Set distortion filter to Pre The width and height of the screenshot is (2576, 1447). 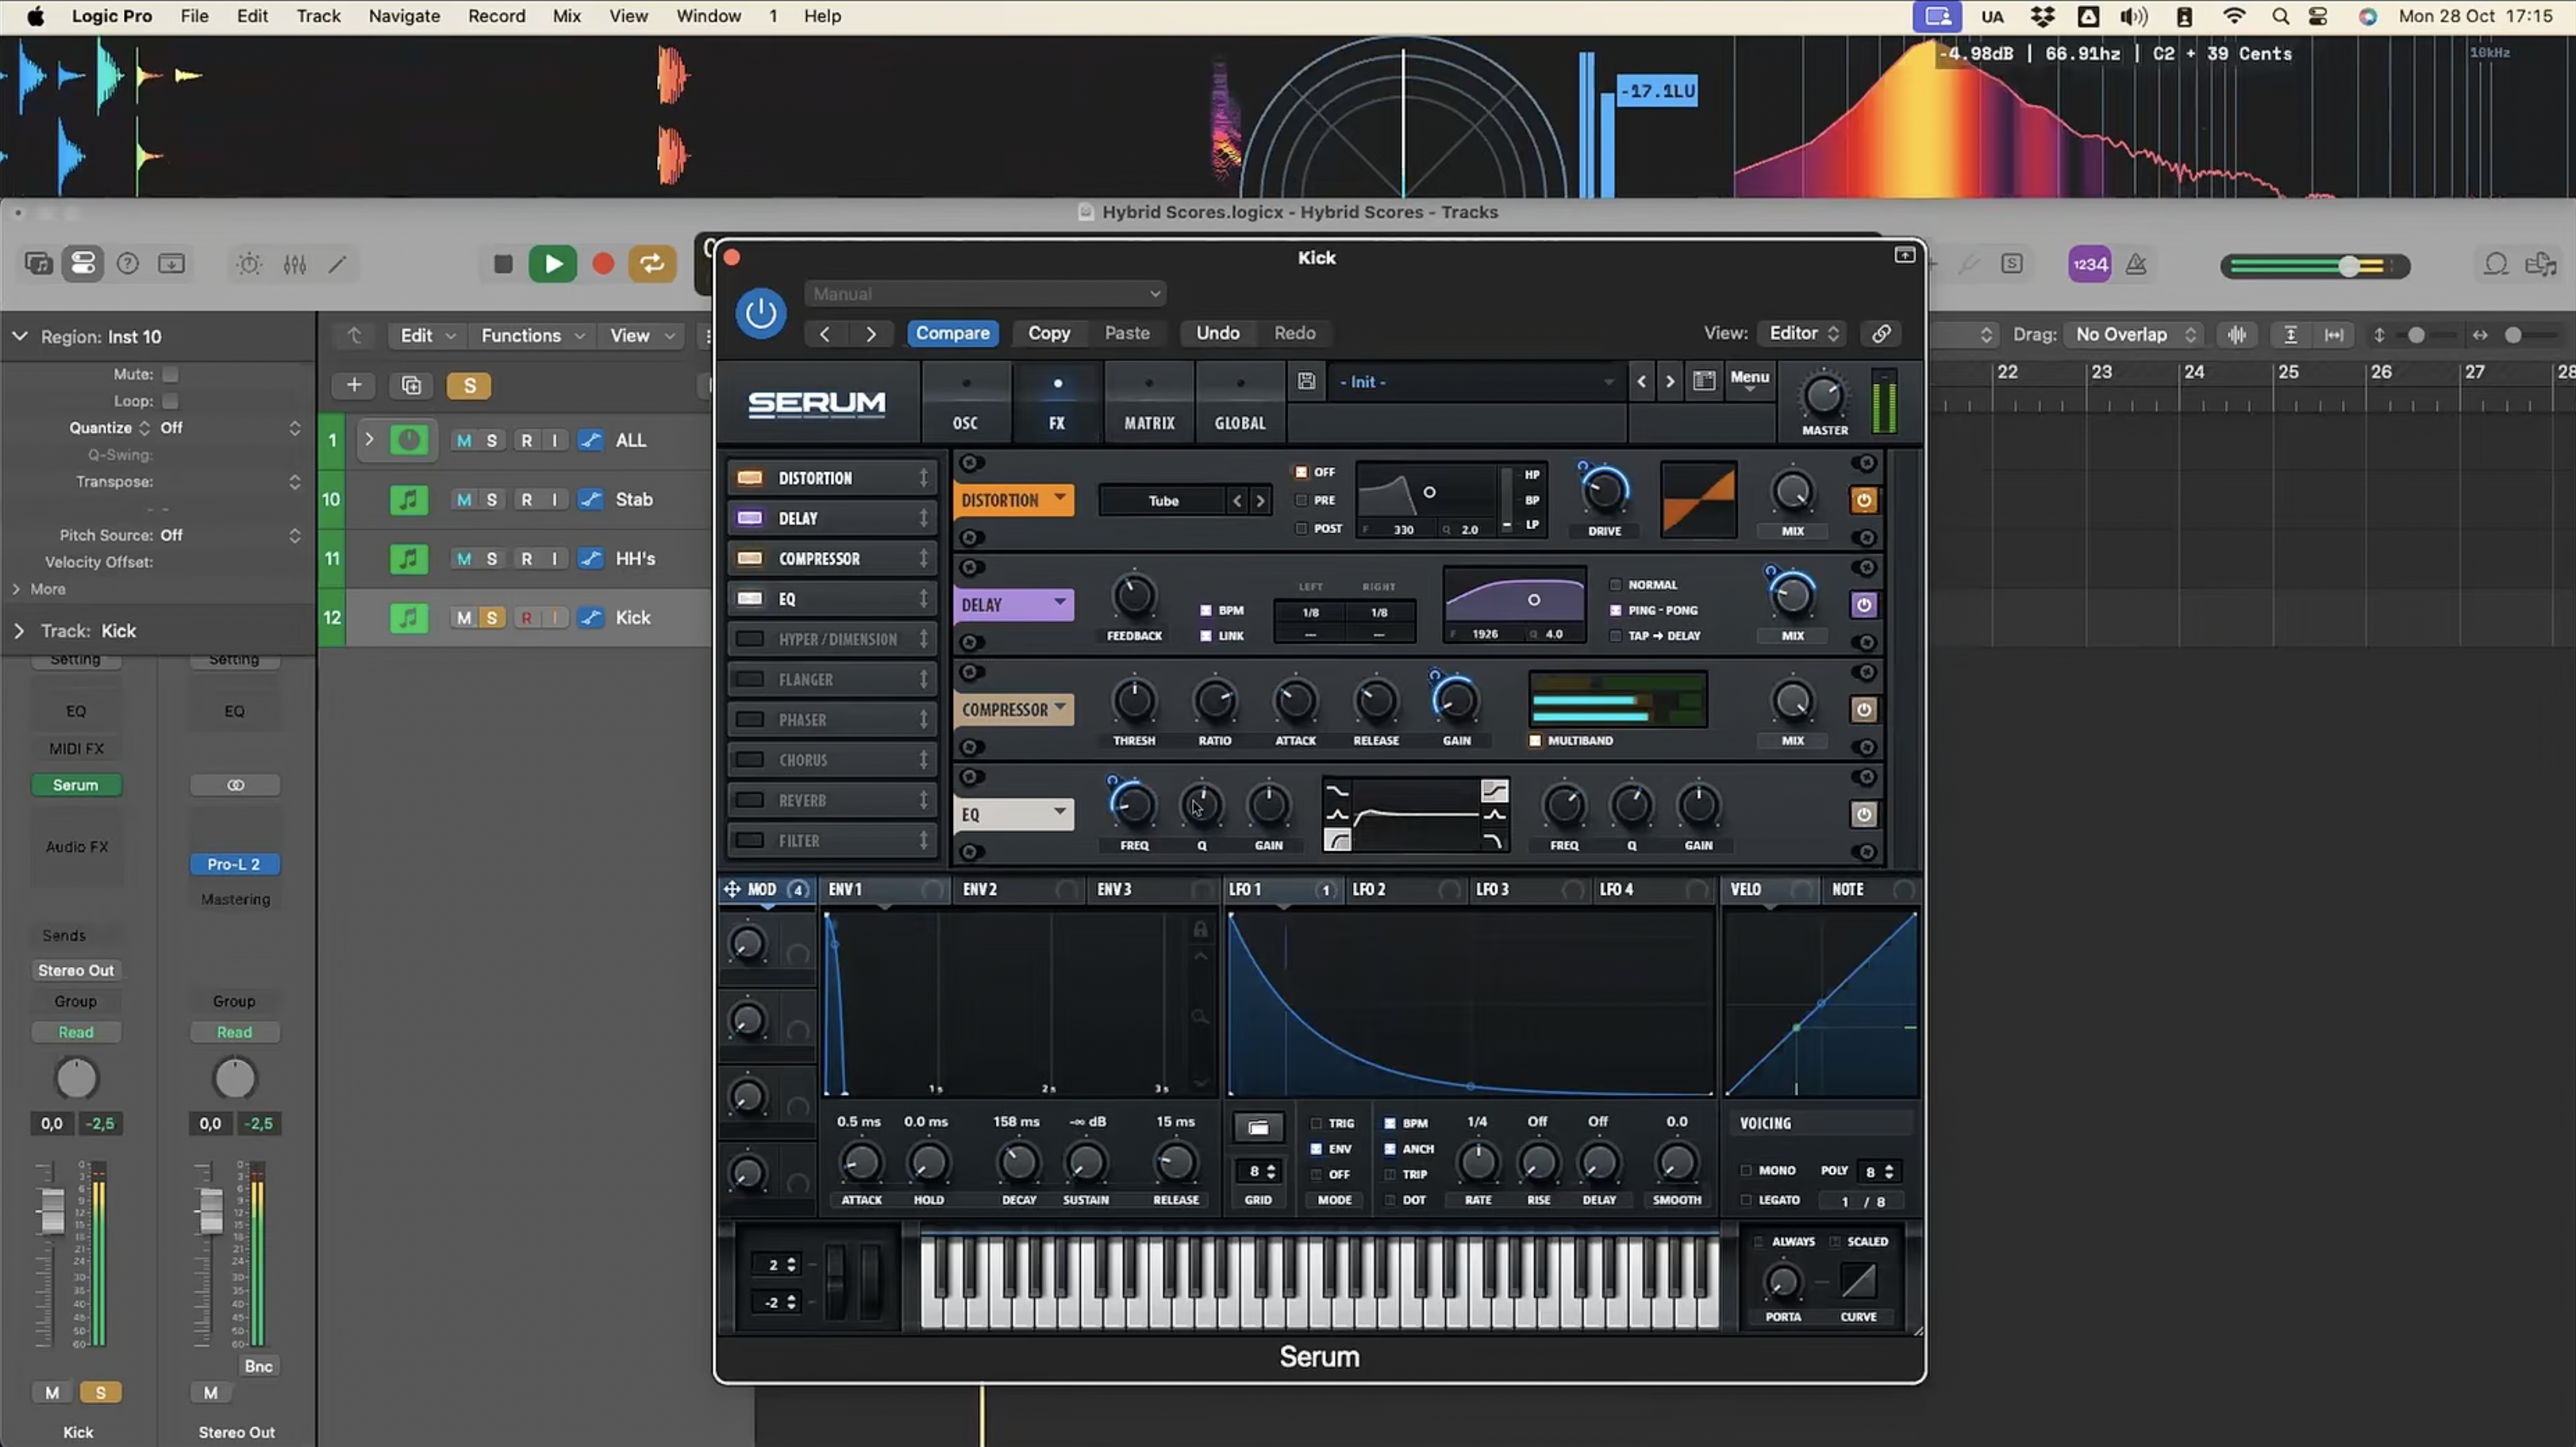point(1301,501)
